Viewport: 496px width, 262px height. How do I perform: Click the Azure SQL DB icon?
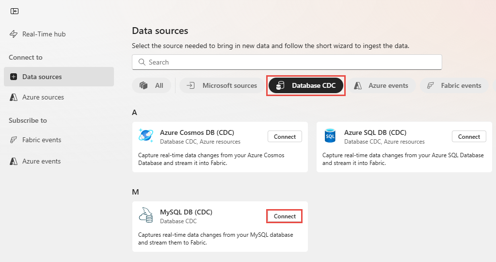click(x=330, y=136)
